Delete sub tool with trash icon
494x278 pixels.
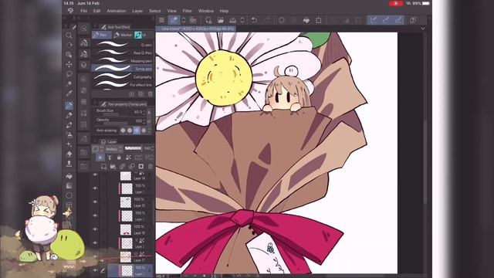(151, 94)
